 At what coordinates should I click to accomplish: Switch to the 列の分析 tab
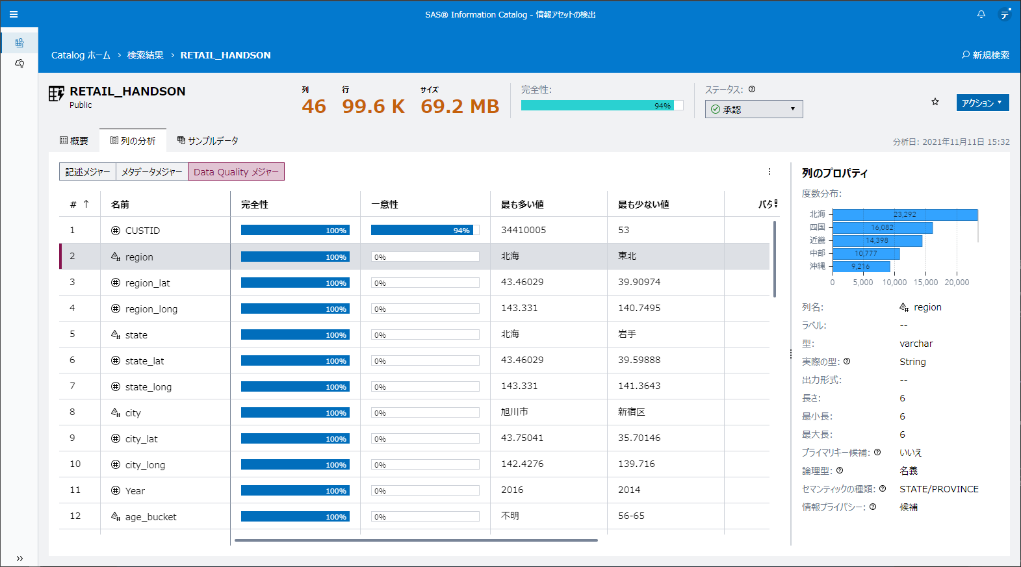pos(133,141)
